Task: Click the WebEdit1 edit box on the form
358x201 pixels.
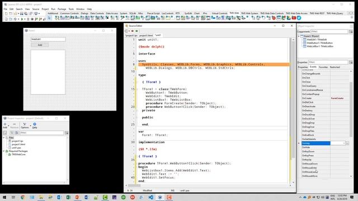Action: pos(48,39)
